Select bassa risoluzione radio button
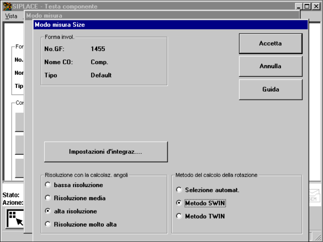Image resolution: width=323 pixels, height=242 pixels. tap(48, 185)
